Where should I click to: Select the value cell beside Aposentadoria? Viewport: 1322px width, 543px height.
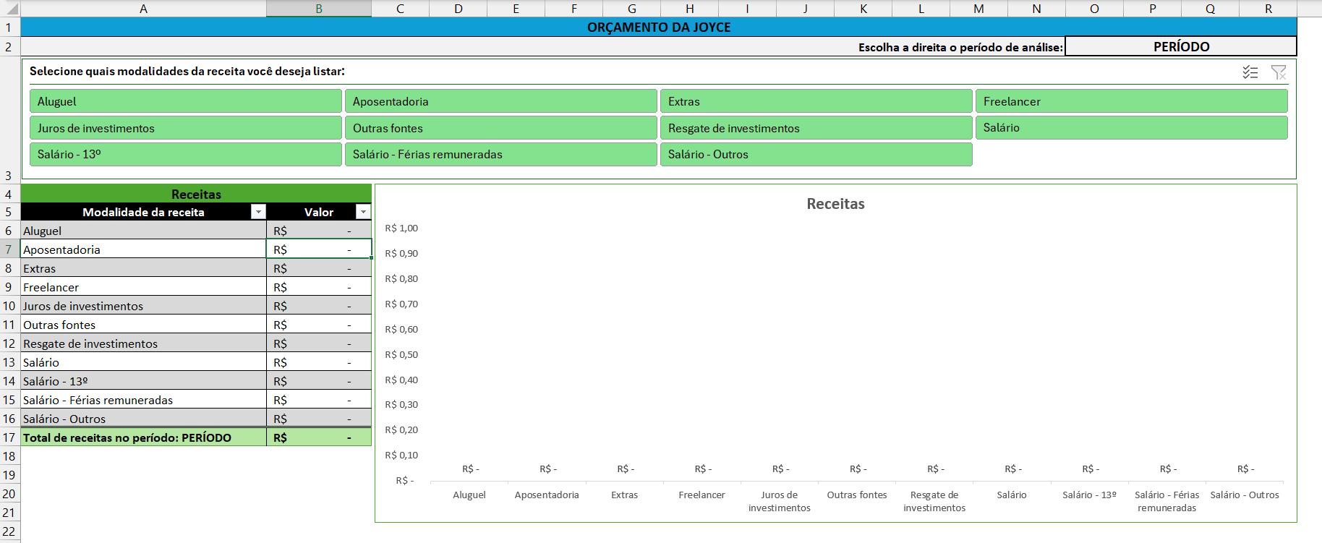coord(319,249)
